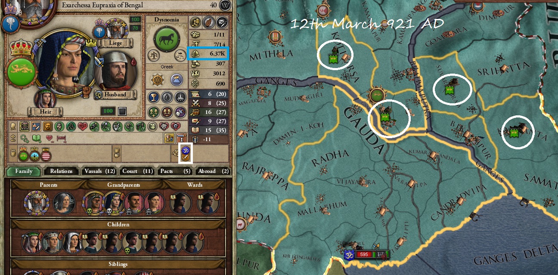Click the ship wheel icon under Greek
This screenshot has height=275, width=558.
coord(158,79)
